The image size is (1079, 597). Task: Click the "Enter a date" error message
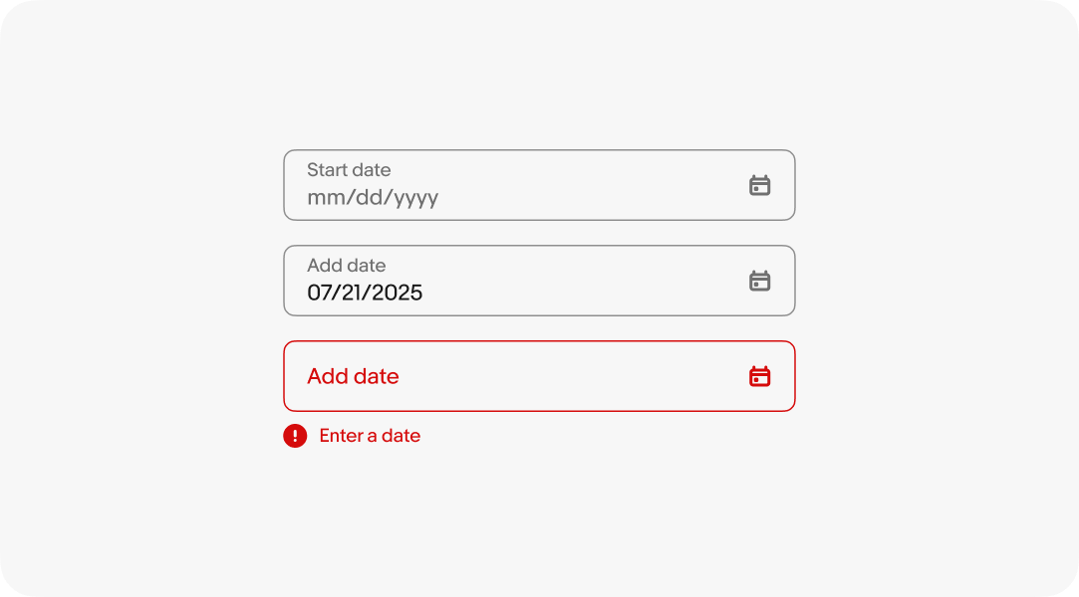tap(370, 436)
